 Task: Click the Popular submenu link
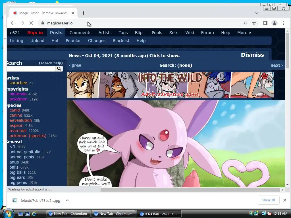[x=73, y=41]
